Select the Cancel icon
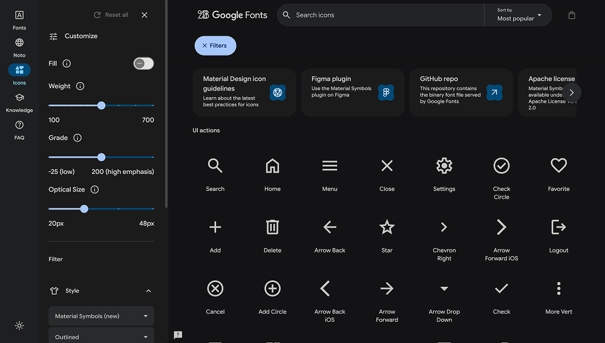 coord(215,288)
